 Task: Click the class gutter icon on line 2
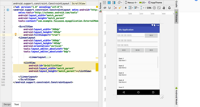pos(8,10)
